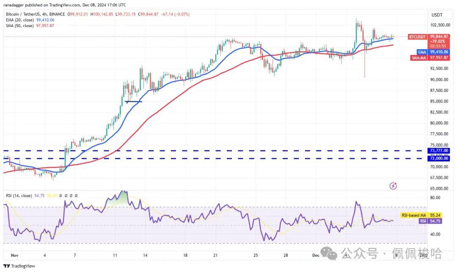Click the blue EMA price label
Viewport: 457px width, 272px height.
click(433, 52)
